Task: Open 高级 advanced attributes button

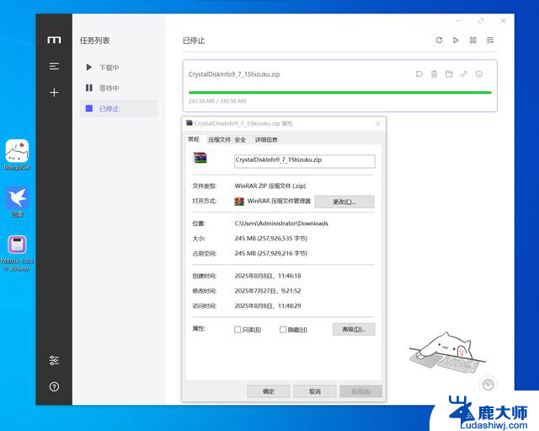Action: click(x=354, y=330)
